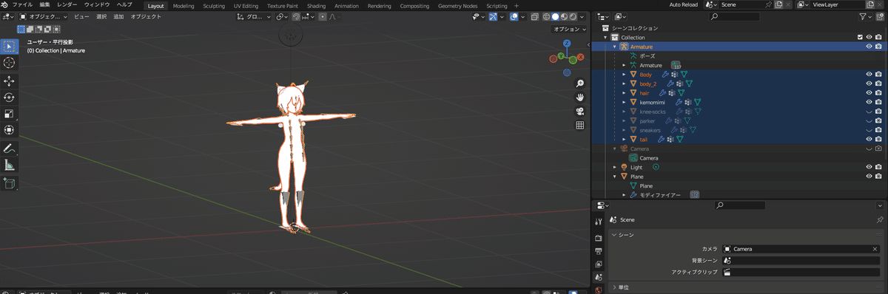
Task: Click the Auto Reload button
Action: [684, 5]
